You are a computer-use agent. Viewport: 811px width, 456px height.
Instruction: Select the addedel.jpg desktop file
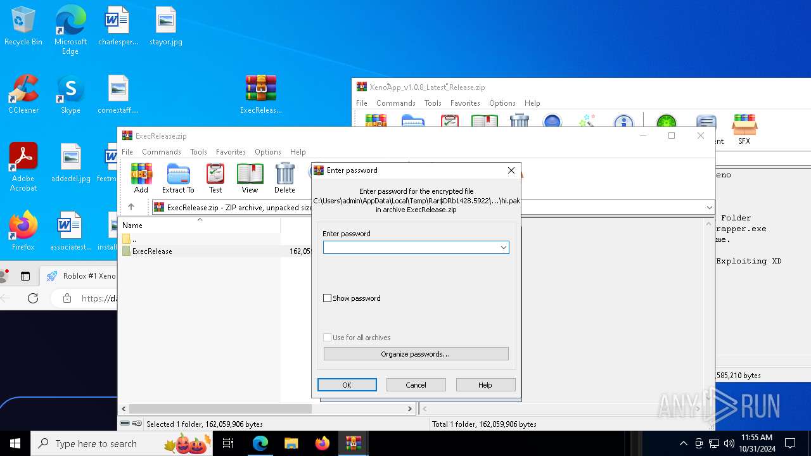pos(70,163)
